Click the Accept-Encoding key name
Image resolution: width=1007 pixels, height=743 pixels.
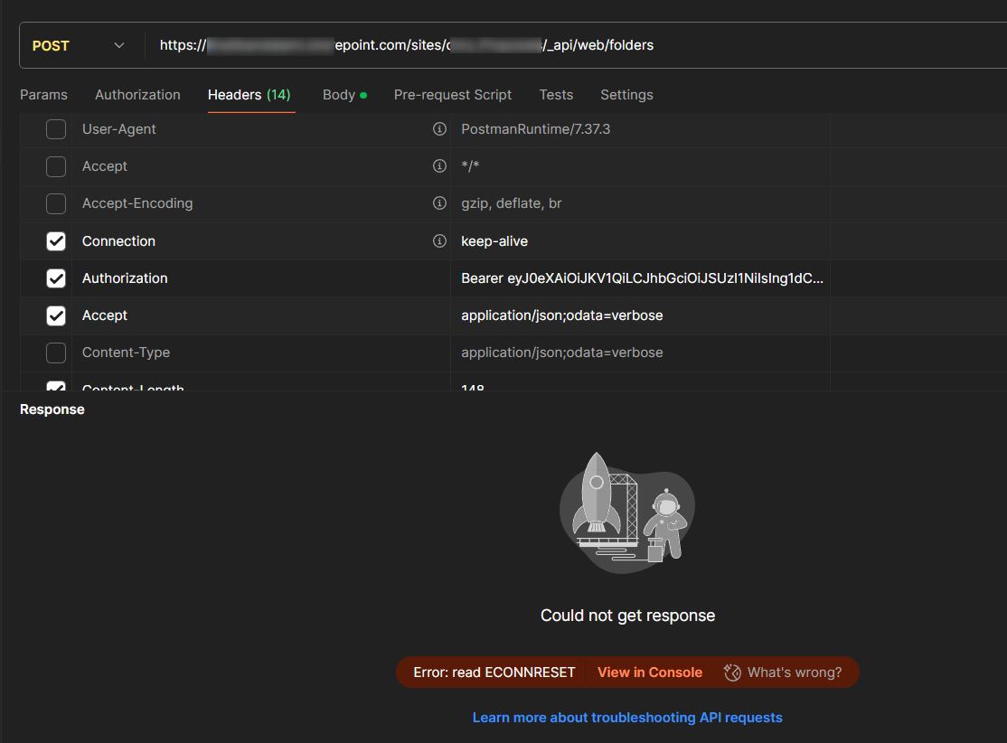137,203
